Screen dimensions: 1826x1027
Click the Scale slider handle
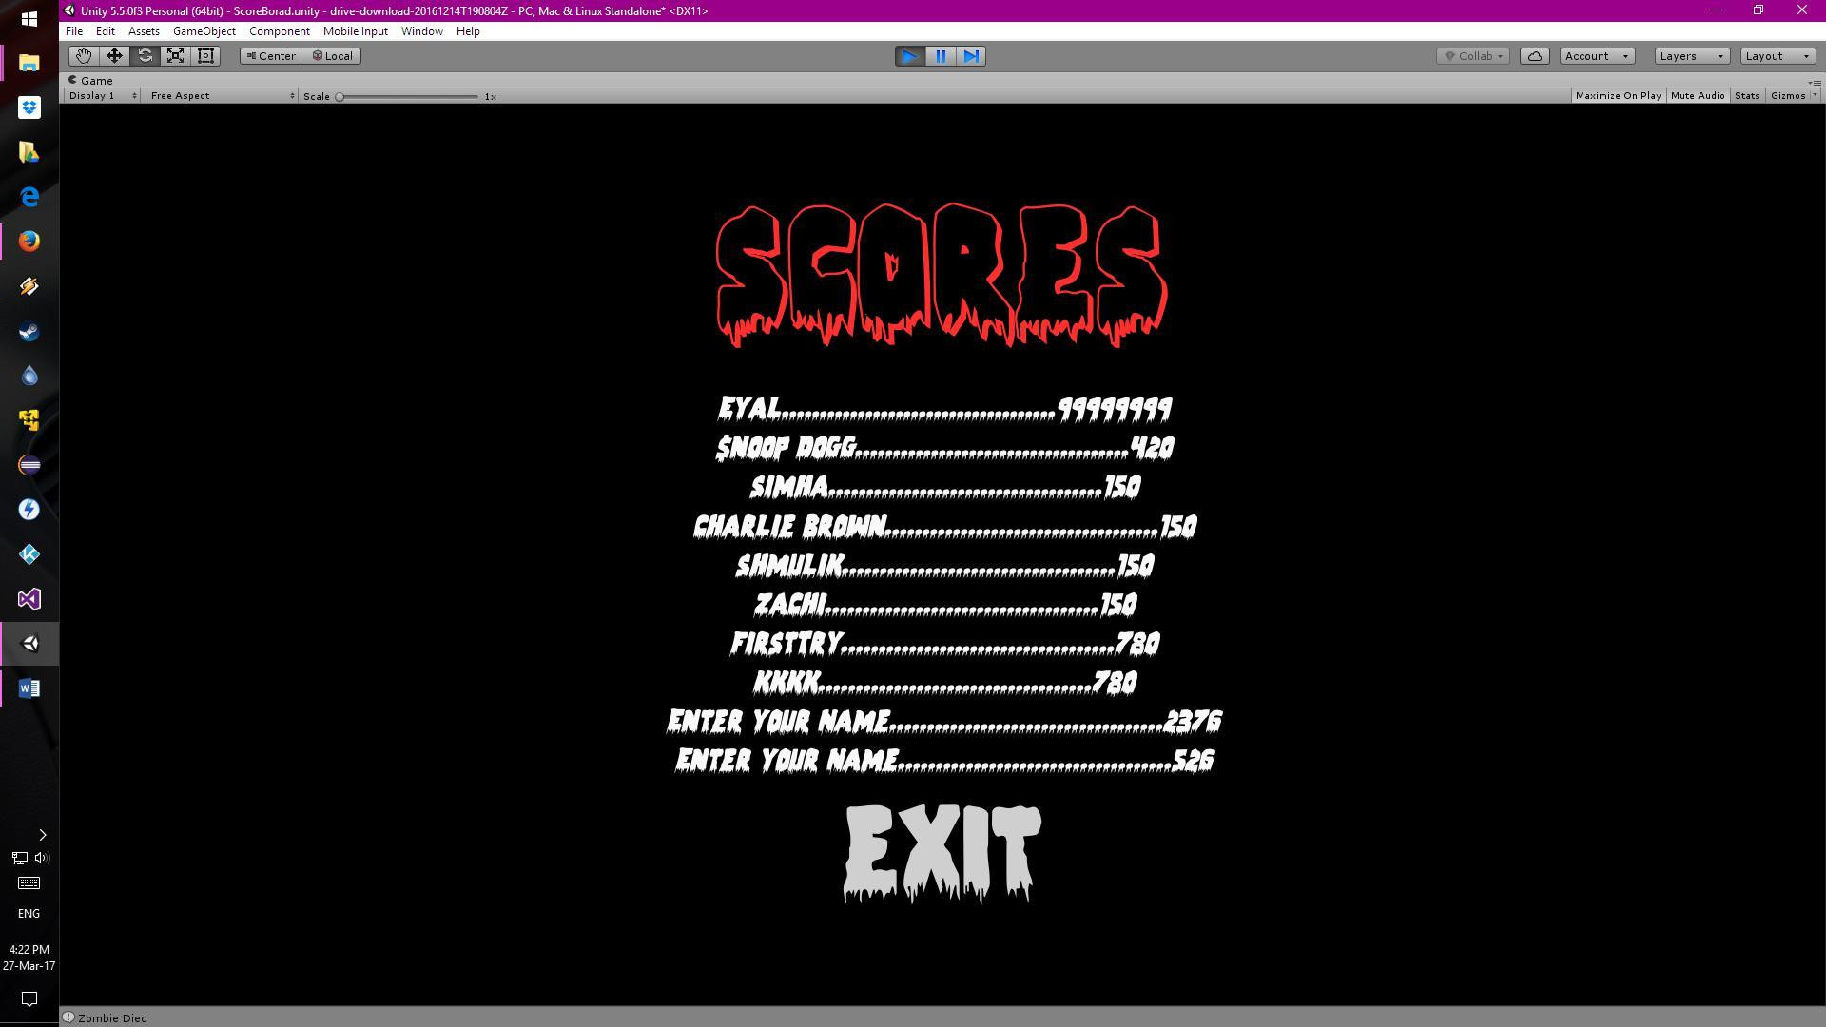(x=340, y=97)
